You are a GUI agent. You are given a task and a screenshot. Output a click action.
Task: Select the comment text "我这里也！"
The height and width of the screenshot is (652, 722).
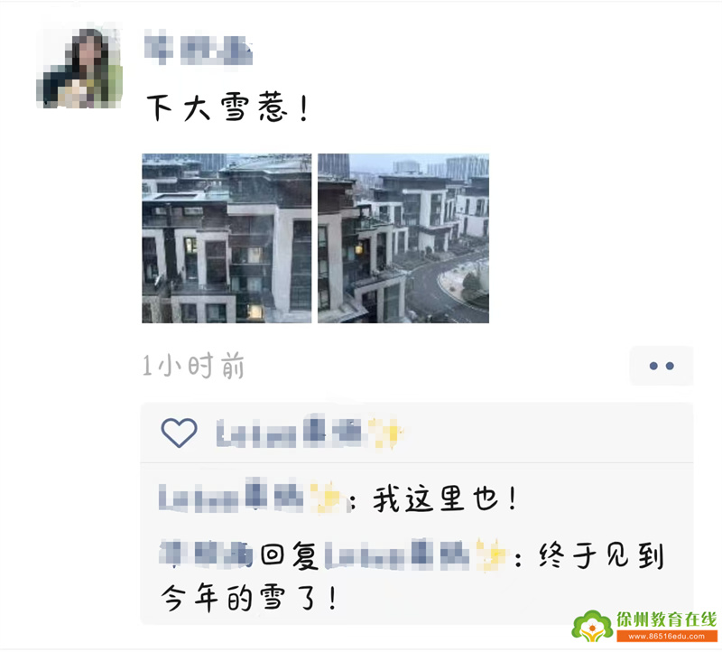point(446,498)
